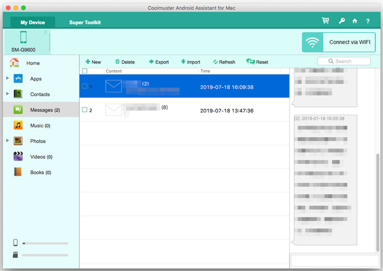Import messages with the Import button

190,62
